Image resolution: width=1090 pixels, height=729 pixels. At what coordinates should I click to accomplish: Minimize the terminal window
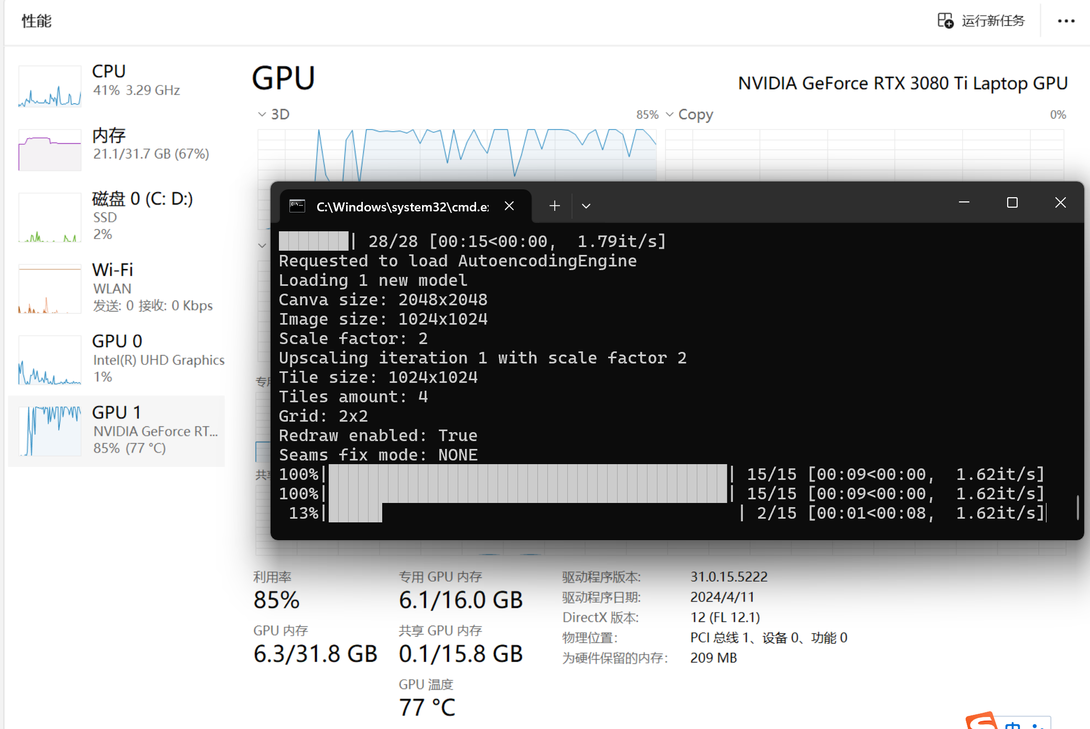964,202
